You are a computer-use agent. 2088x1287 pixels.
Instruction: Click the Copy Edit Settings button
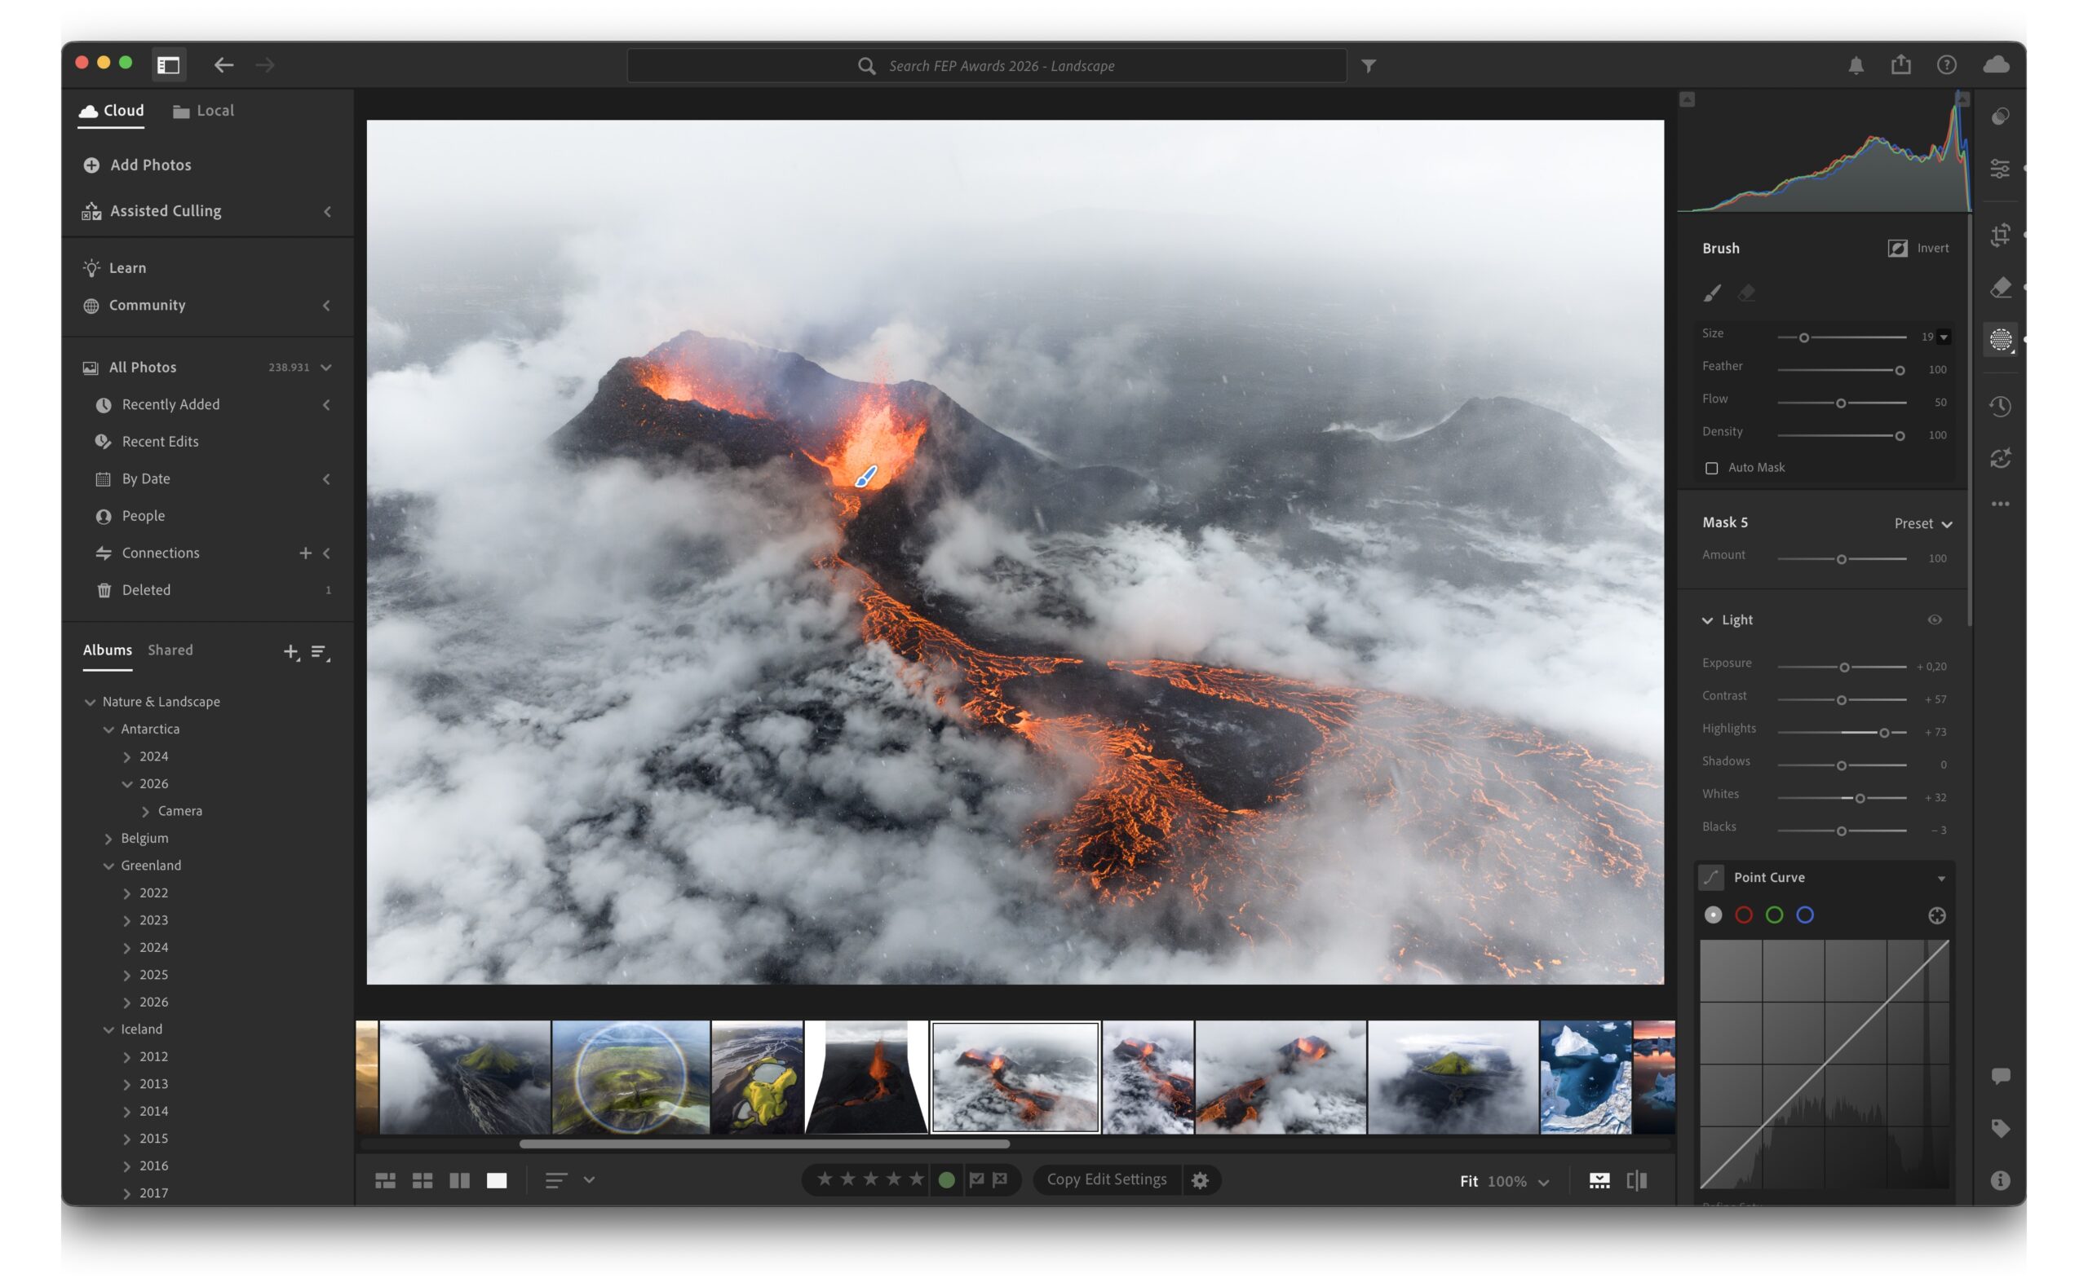(1105, 1179)
